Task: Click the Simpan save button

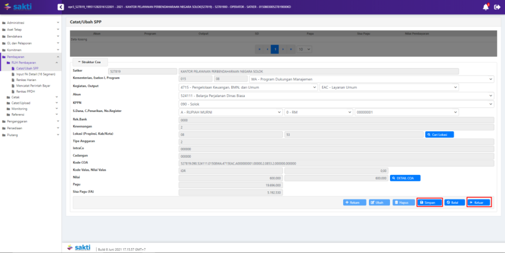Action: point(429,203)
